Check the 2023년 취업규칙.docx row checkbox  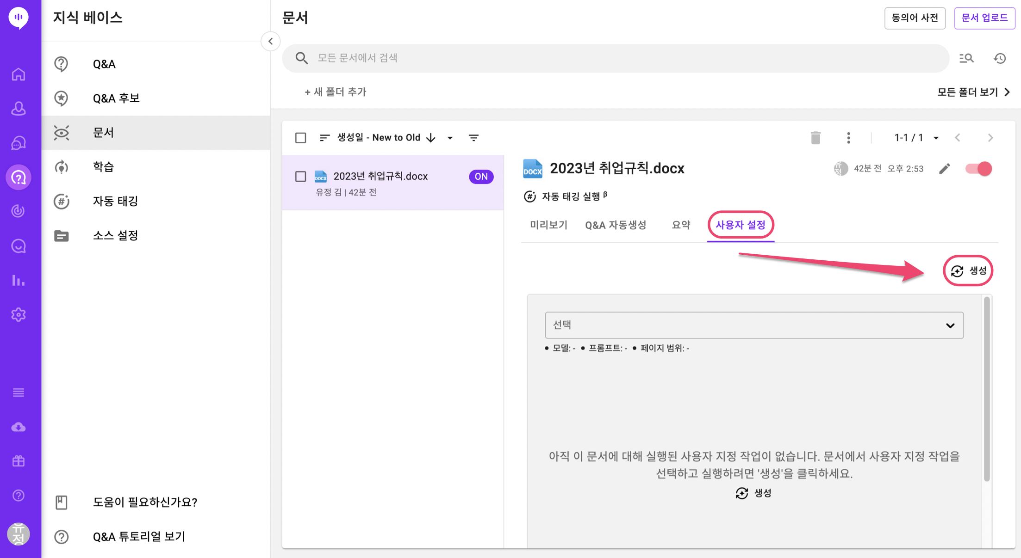tap(301, 177)
